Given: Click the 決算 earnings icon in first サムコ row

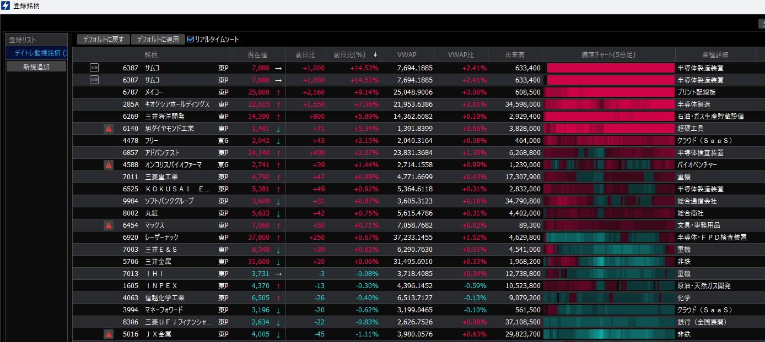Looking at the screenshot, I should (94, 68).
